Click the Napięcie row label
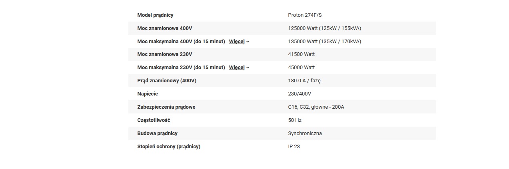The image size is (509, 169). (148, 94)
